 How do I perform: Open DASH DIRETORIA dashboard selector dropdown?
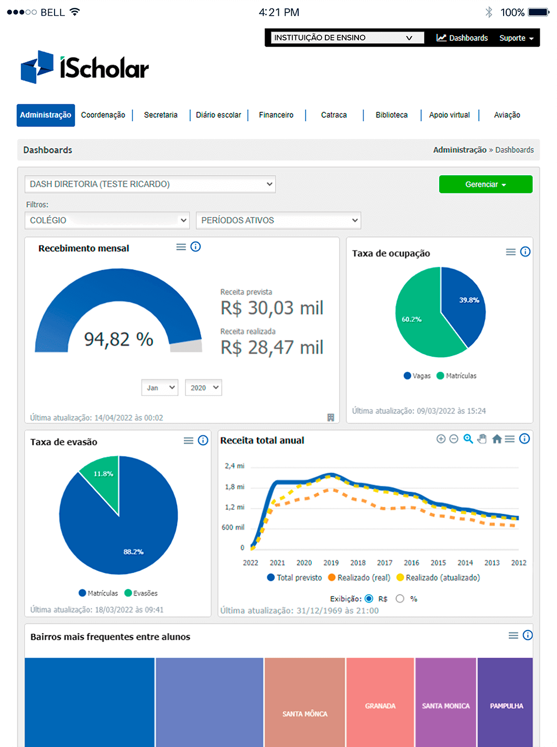click(x=150, y=184)
